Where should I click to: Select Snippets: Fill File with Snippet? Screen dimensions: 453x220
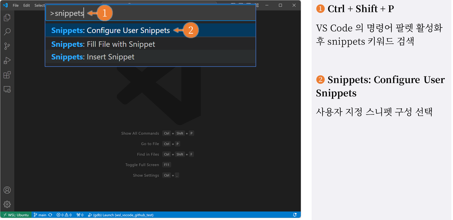point(151,44)
